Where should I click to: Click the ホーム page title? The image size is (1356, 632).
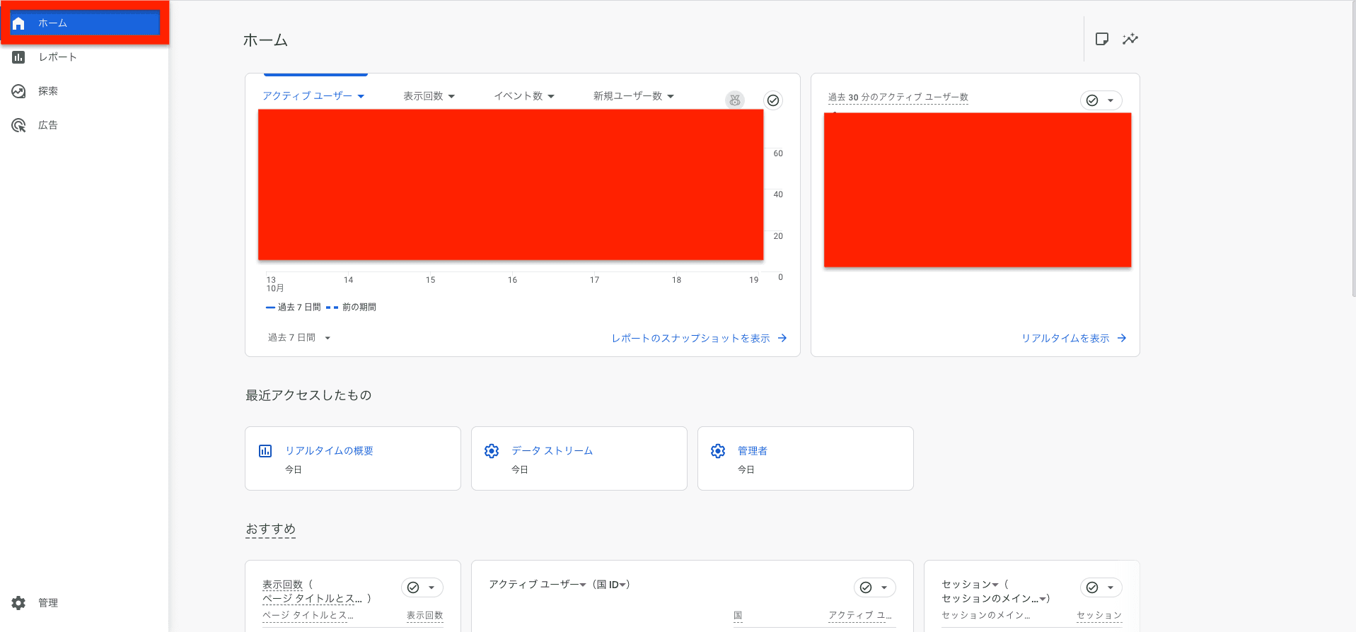point(265,40)
